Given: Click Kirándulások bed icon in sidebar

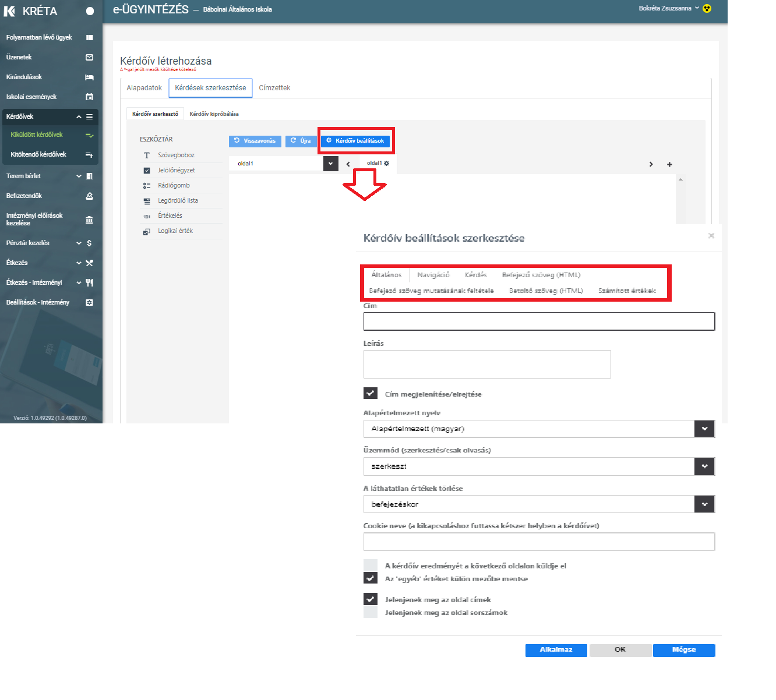Looking at the screenshot, I should (x=89, y=77).
